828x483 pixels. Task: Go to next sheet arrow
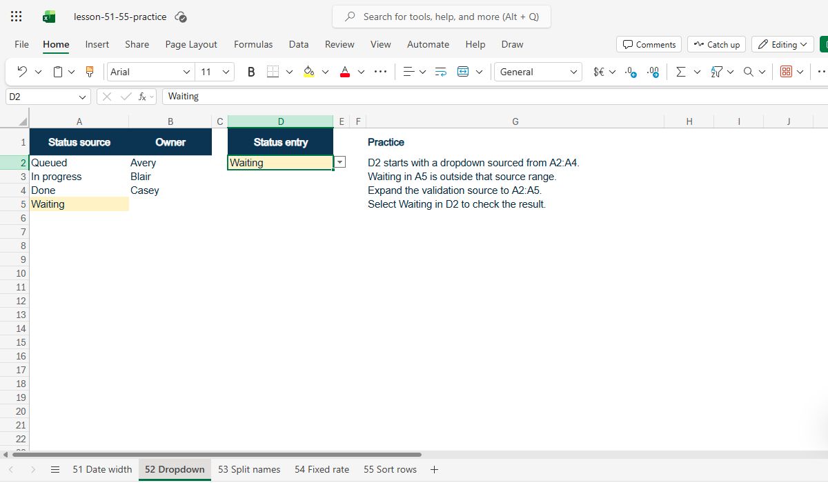coord(33,469)
